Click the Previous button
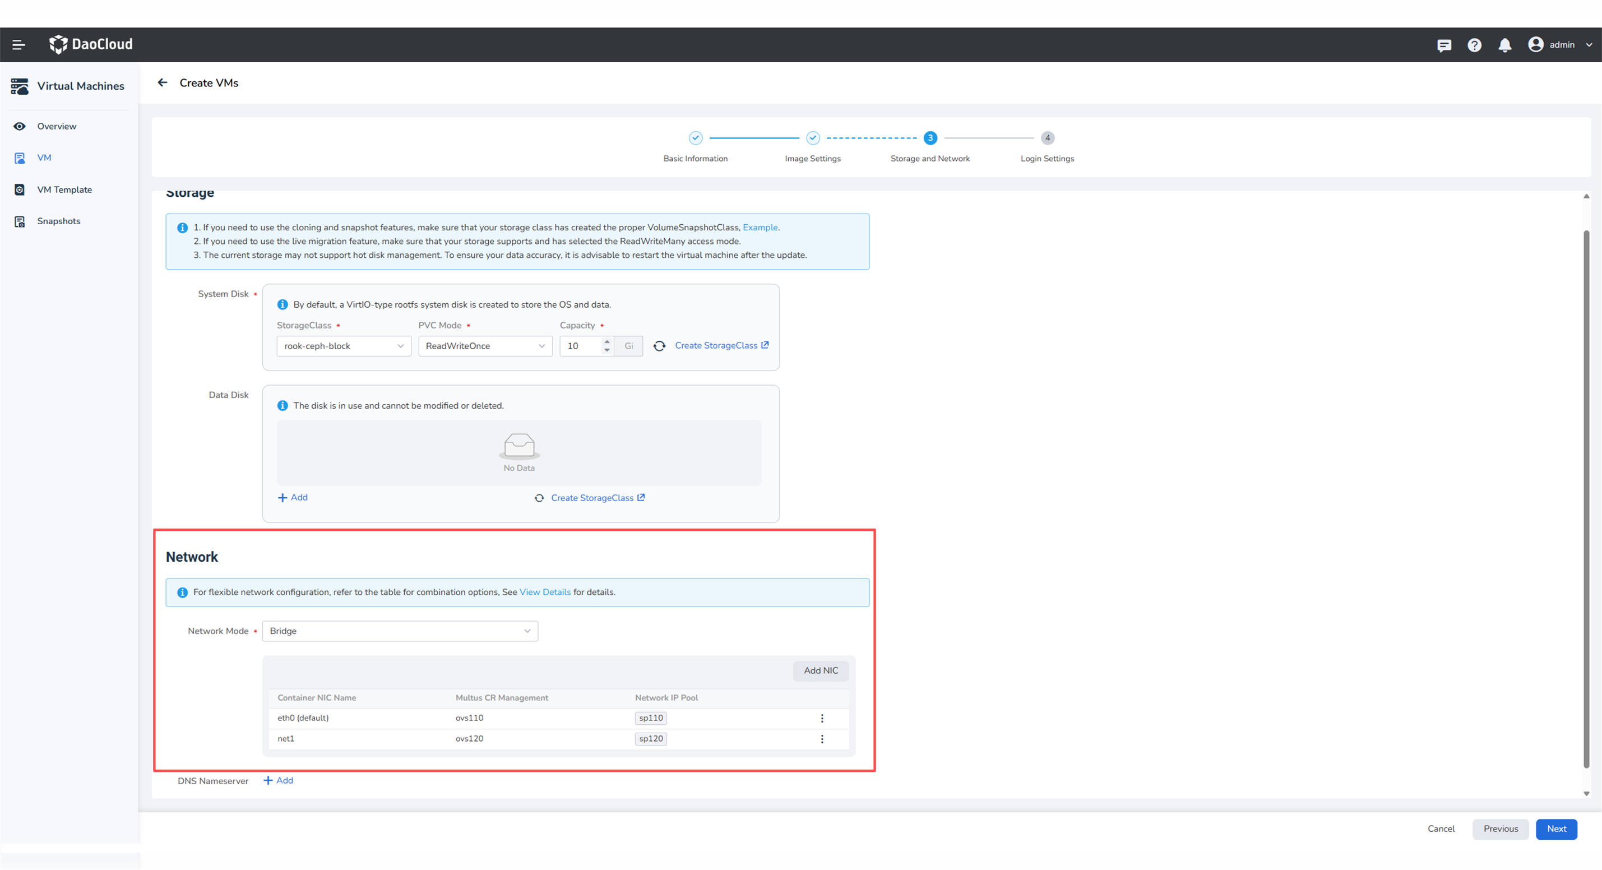This screenshot has width=1602, height=870. pos(1500,829)
